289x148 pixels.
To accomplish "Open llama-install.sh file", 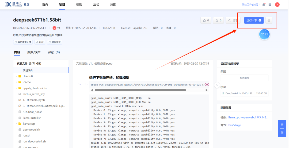I will [x=32, y=118].
